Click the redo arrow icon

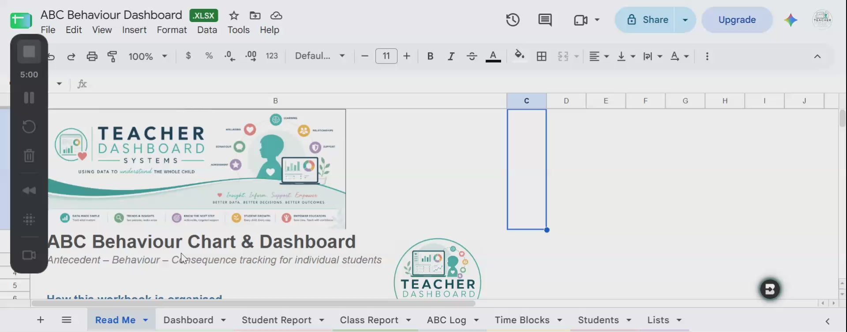[71, 56]
